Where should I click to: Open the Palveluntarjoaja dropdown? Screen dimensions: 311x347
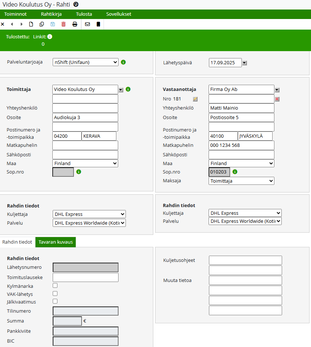click(86, 62)
